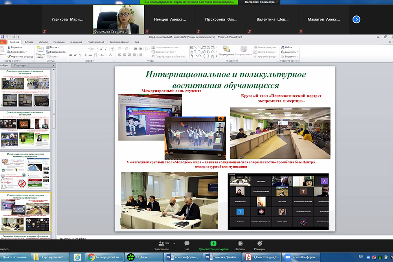
Task: Click the green screen share icon
Action: [x=213, y=244]
